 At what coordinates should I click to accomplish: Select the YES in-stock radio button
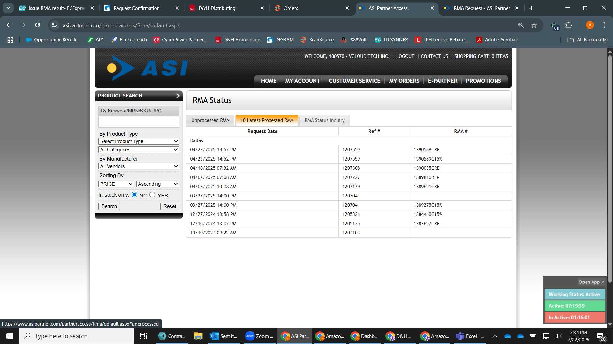click(x=152, y=195)
